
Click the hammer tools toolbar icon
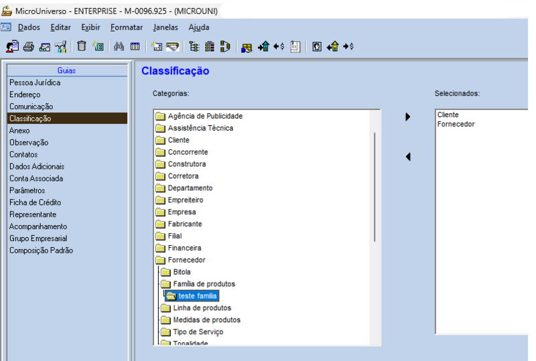(61, 46)
